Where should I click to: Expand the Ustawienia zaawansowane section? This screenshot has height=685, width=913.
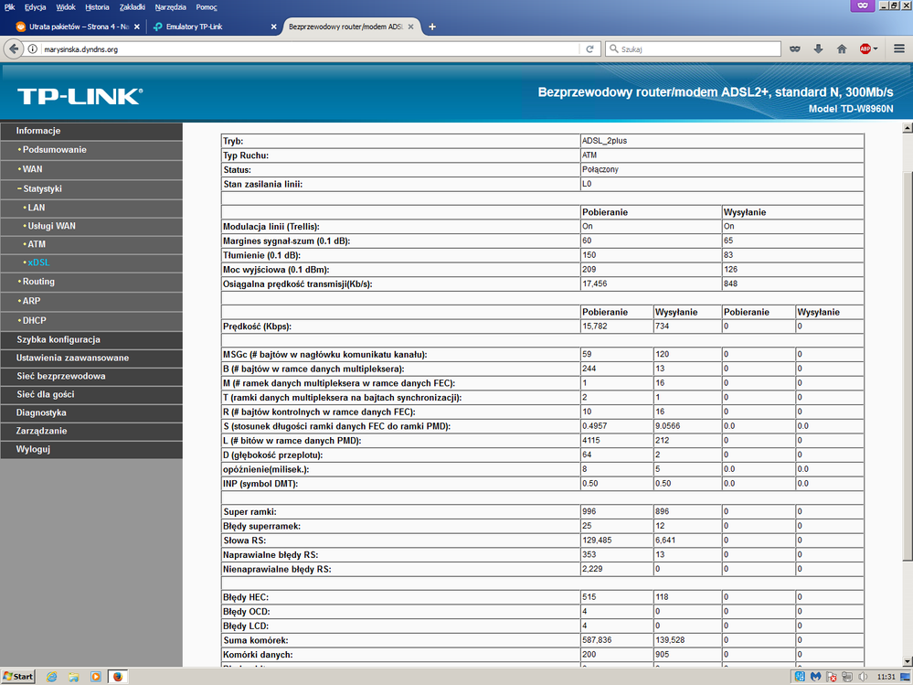71,358
